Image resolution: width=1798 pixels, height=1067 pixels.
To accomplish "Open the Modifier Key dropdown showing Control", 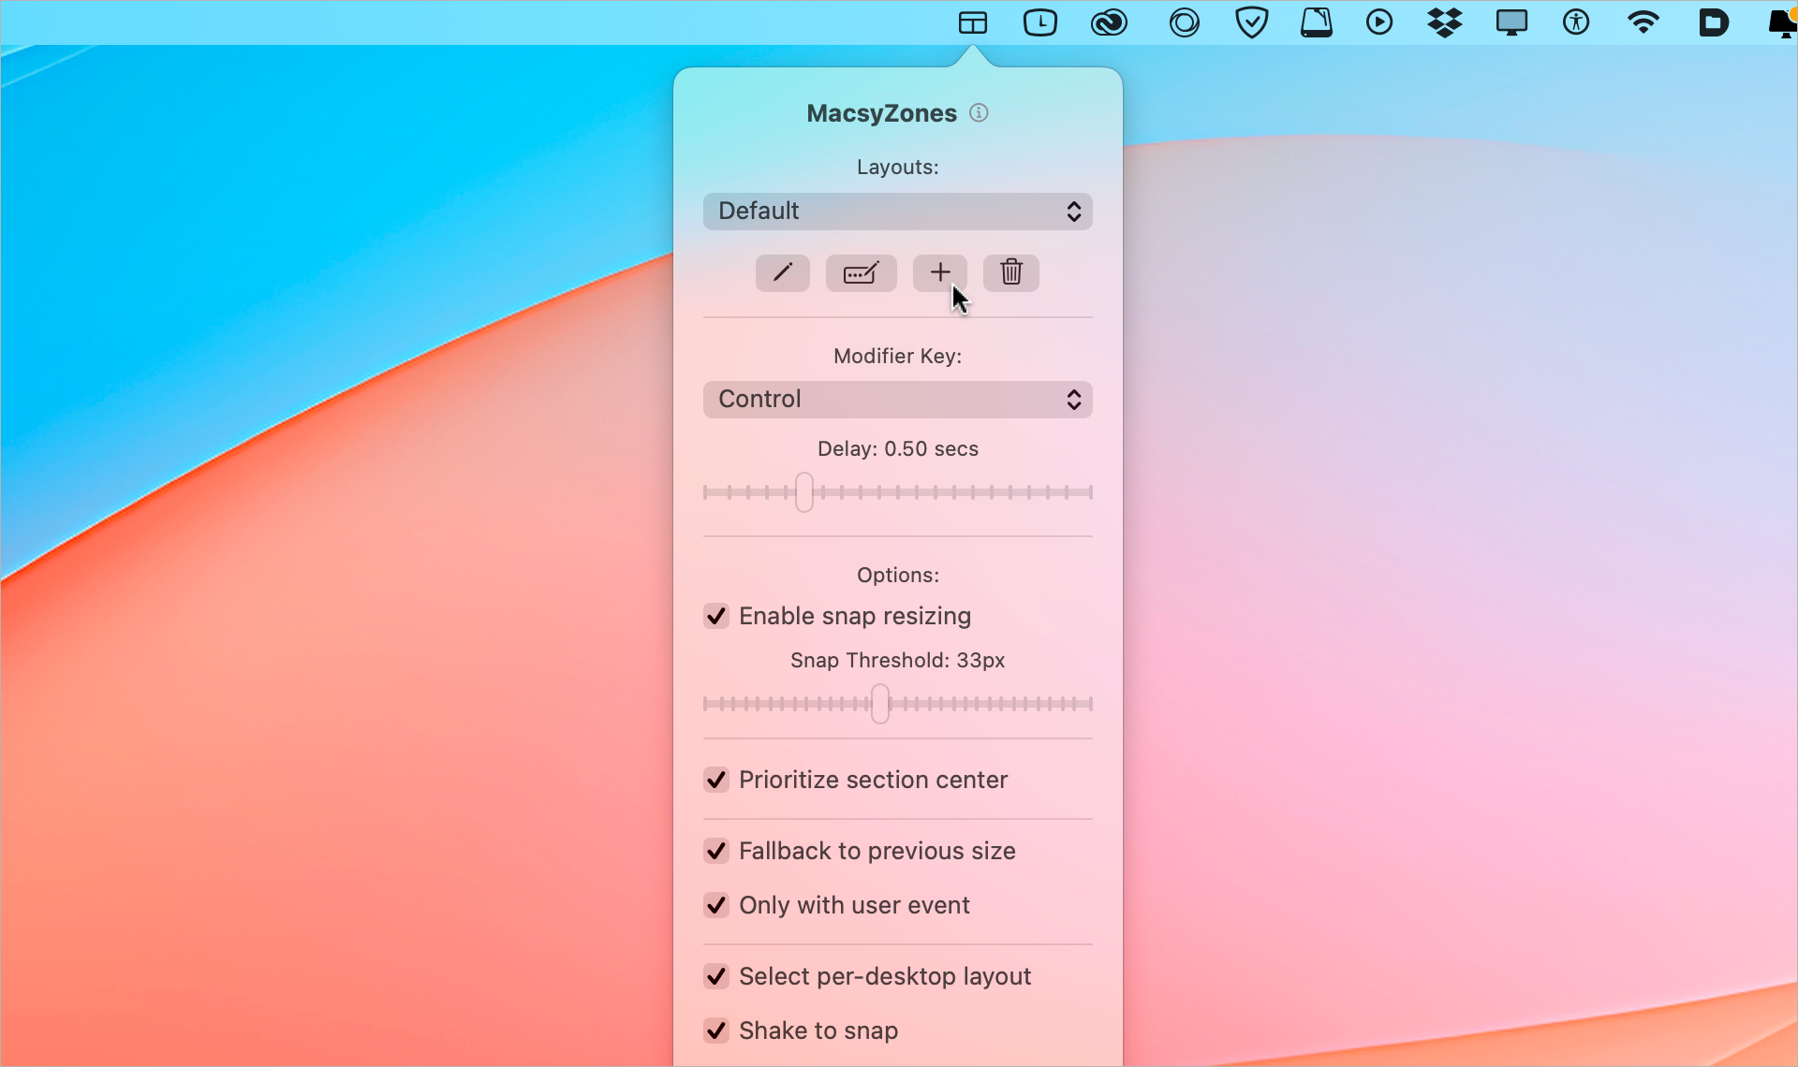I will 898,400.
